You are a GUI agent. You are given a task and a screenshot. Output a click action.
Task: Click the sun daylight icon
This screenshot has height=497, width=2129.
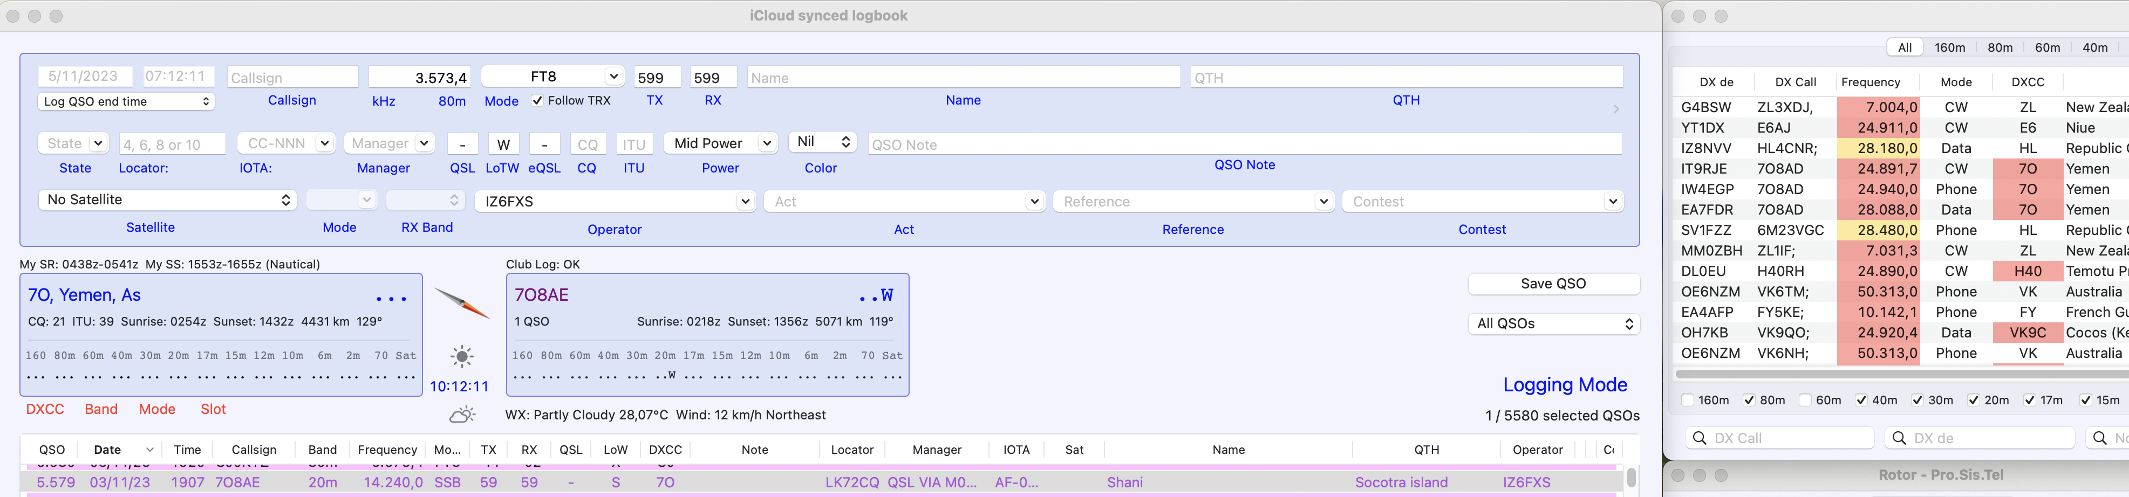(x=462, y=357)
